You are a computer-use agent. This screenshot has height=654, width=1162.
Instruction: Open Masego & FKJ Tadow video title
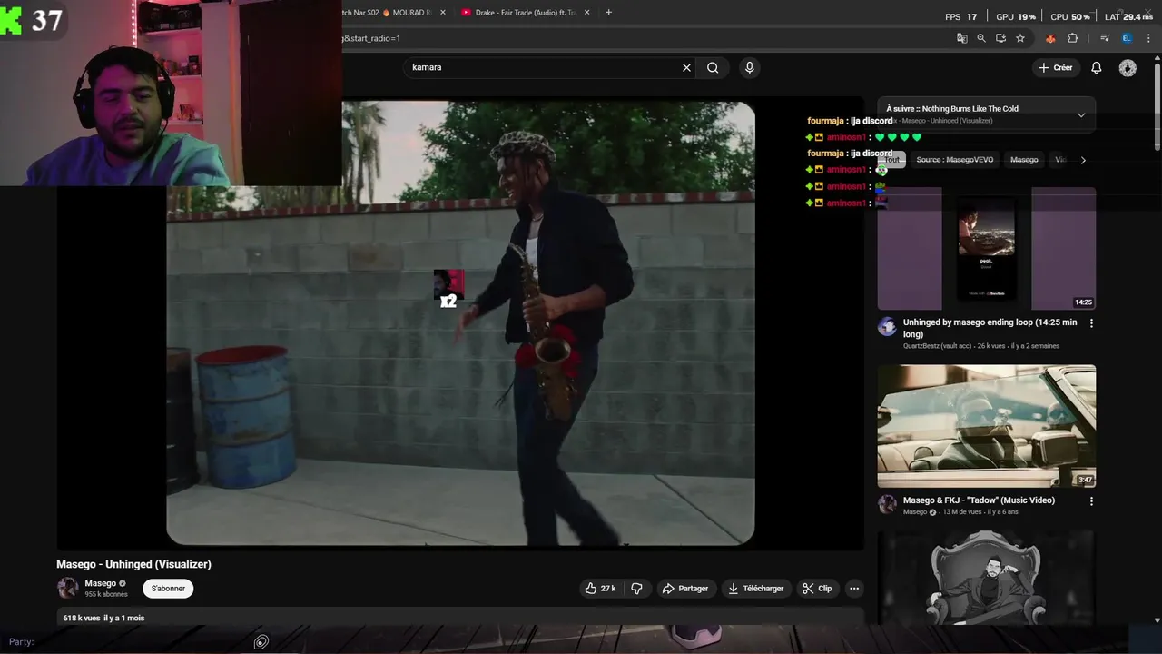(979, 500)
